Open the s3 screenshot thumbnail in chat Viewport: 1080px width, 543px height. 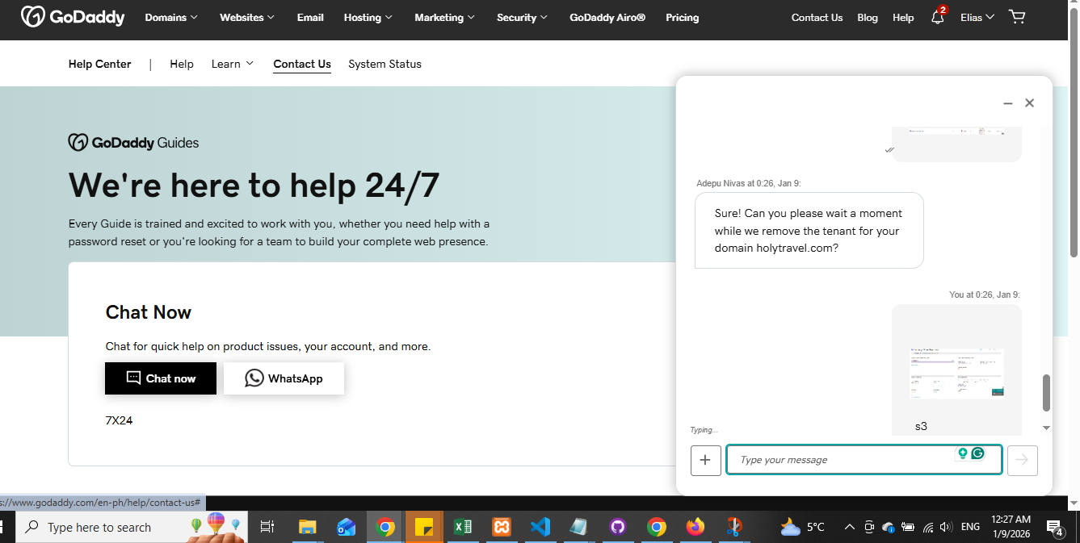click(x=956, y=373)
